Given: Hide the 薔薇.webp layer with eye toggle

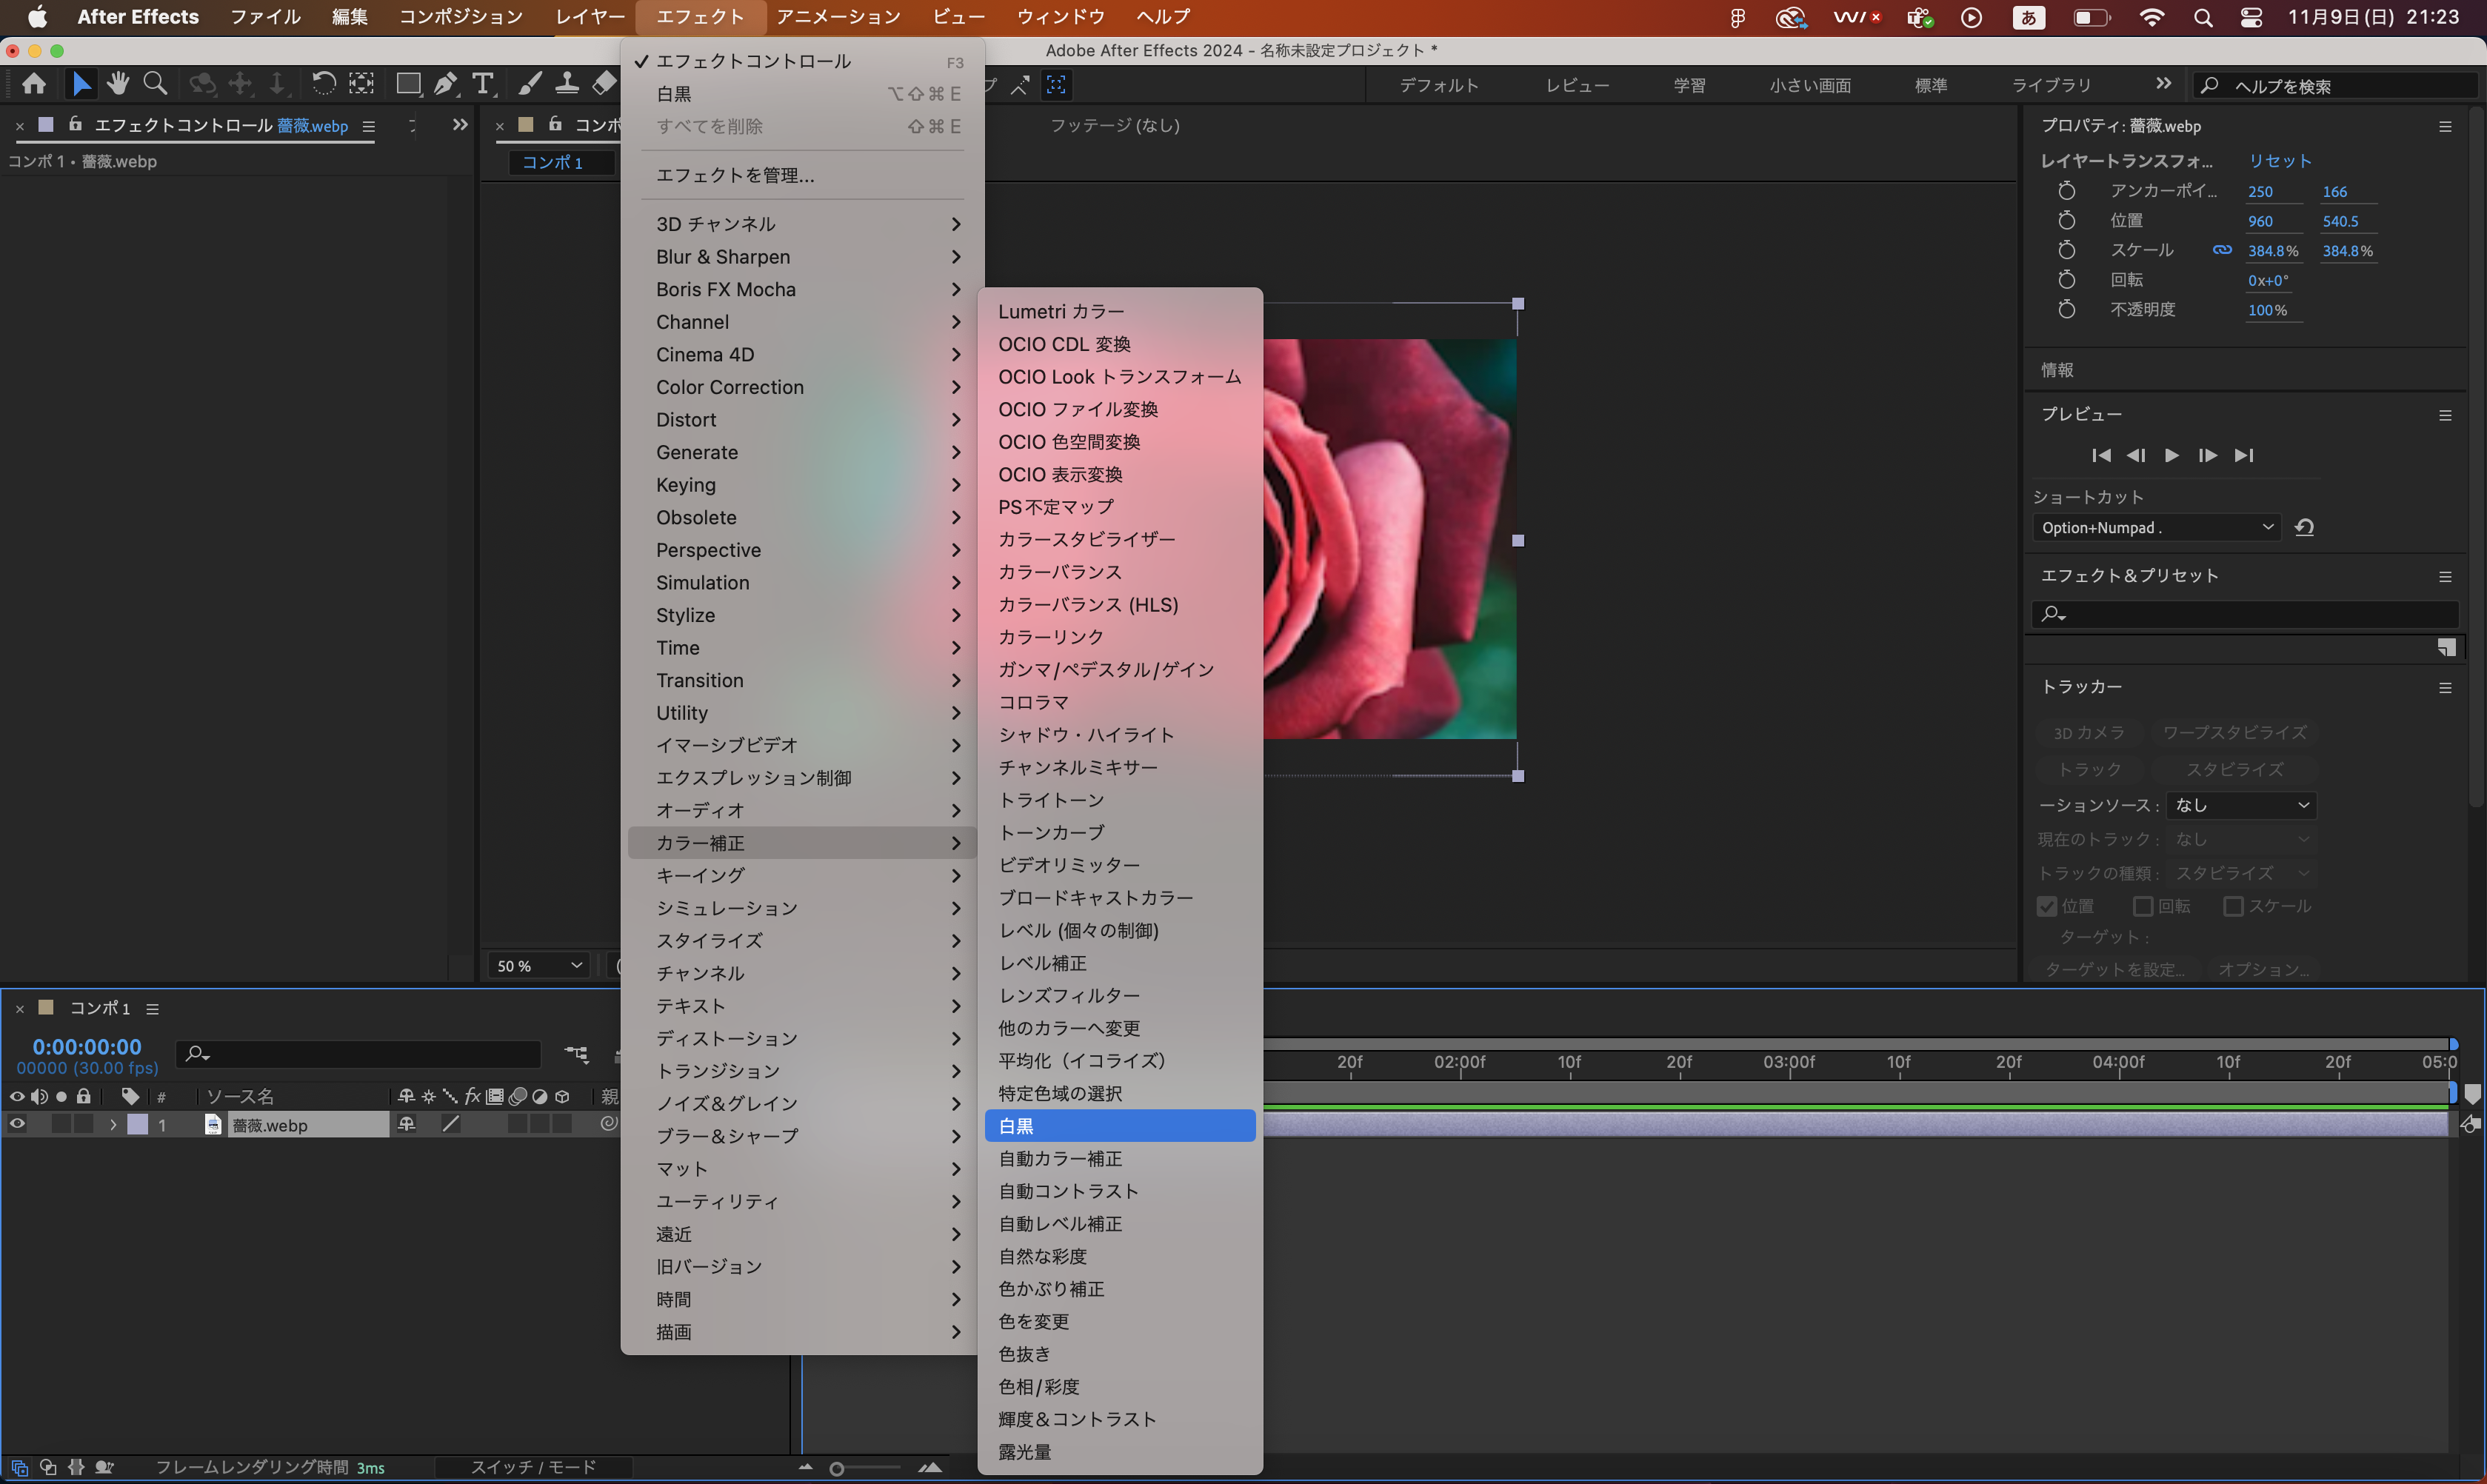Looking at the screenshot, I should [x=17, y=1125].
